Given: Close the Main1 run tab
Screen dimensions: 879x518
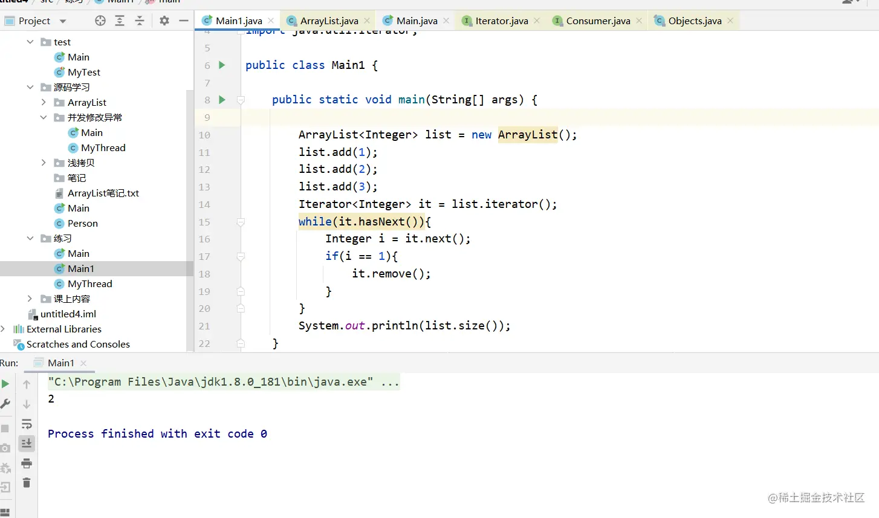Looking at the screenshot, I should tap(83, 363).
